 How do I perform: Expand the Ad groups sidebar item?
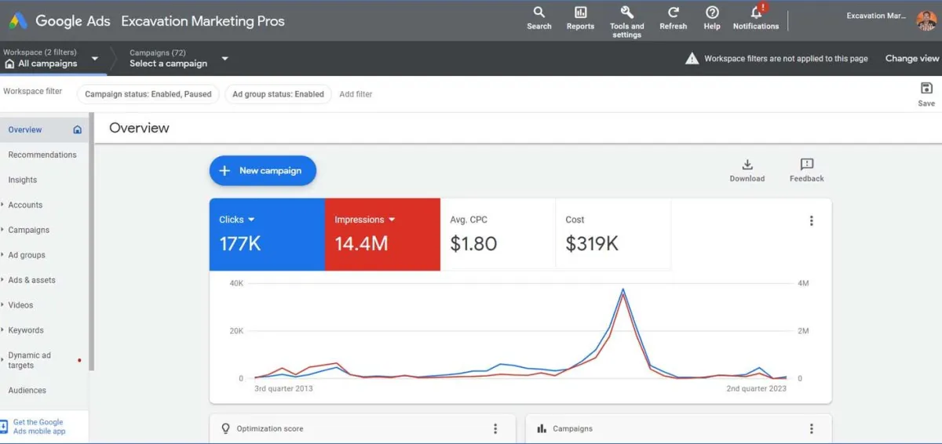[x=3, y=255]
